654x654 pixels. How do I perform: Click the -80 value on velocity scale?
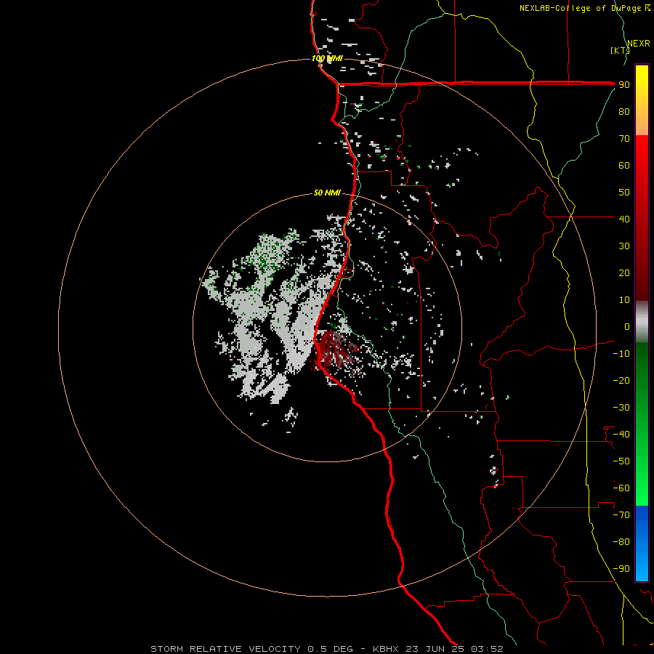point(621,542)
